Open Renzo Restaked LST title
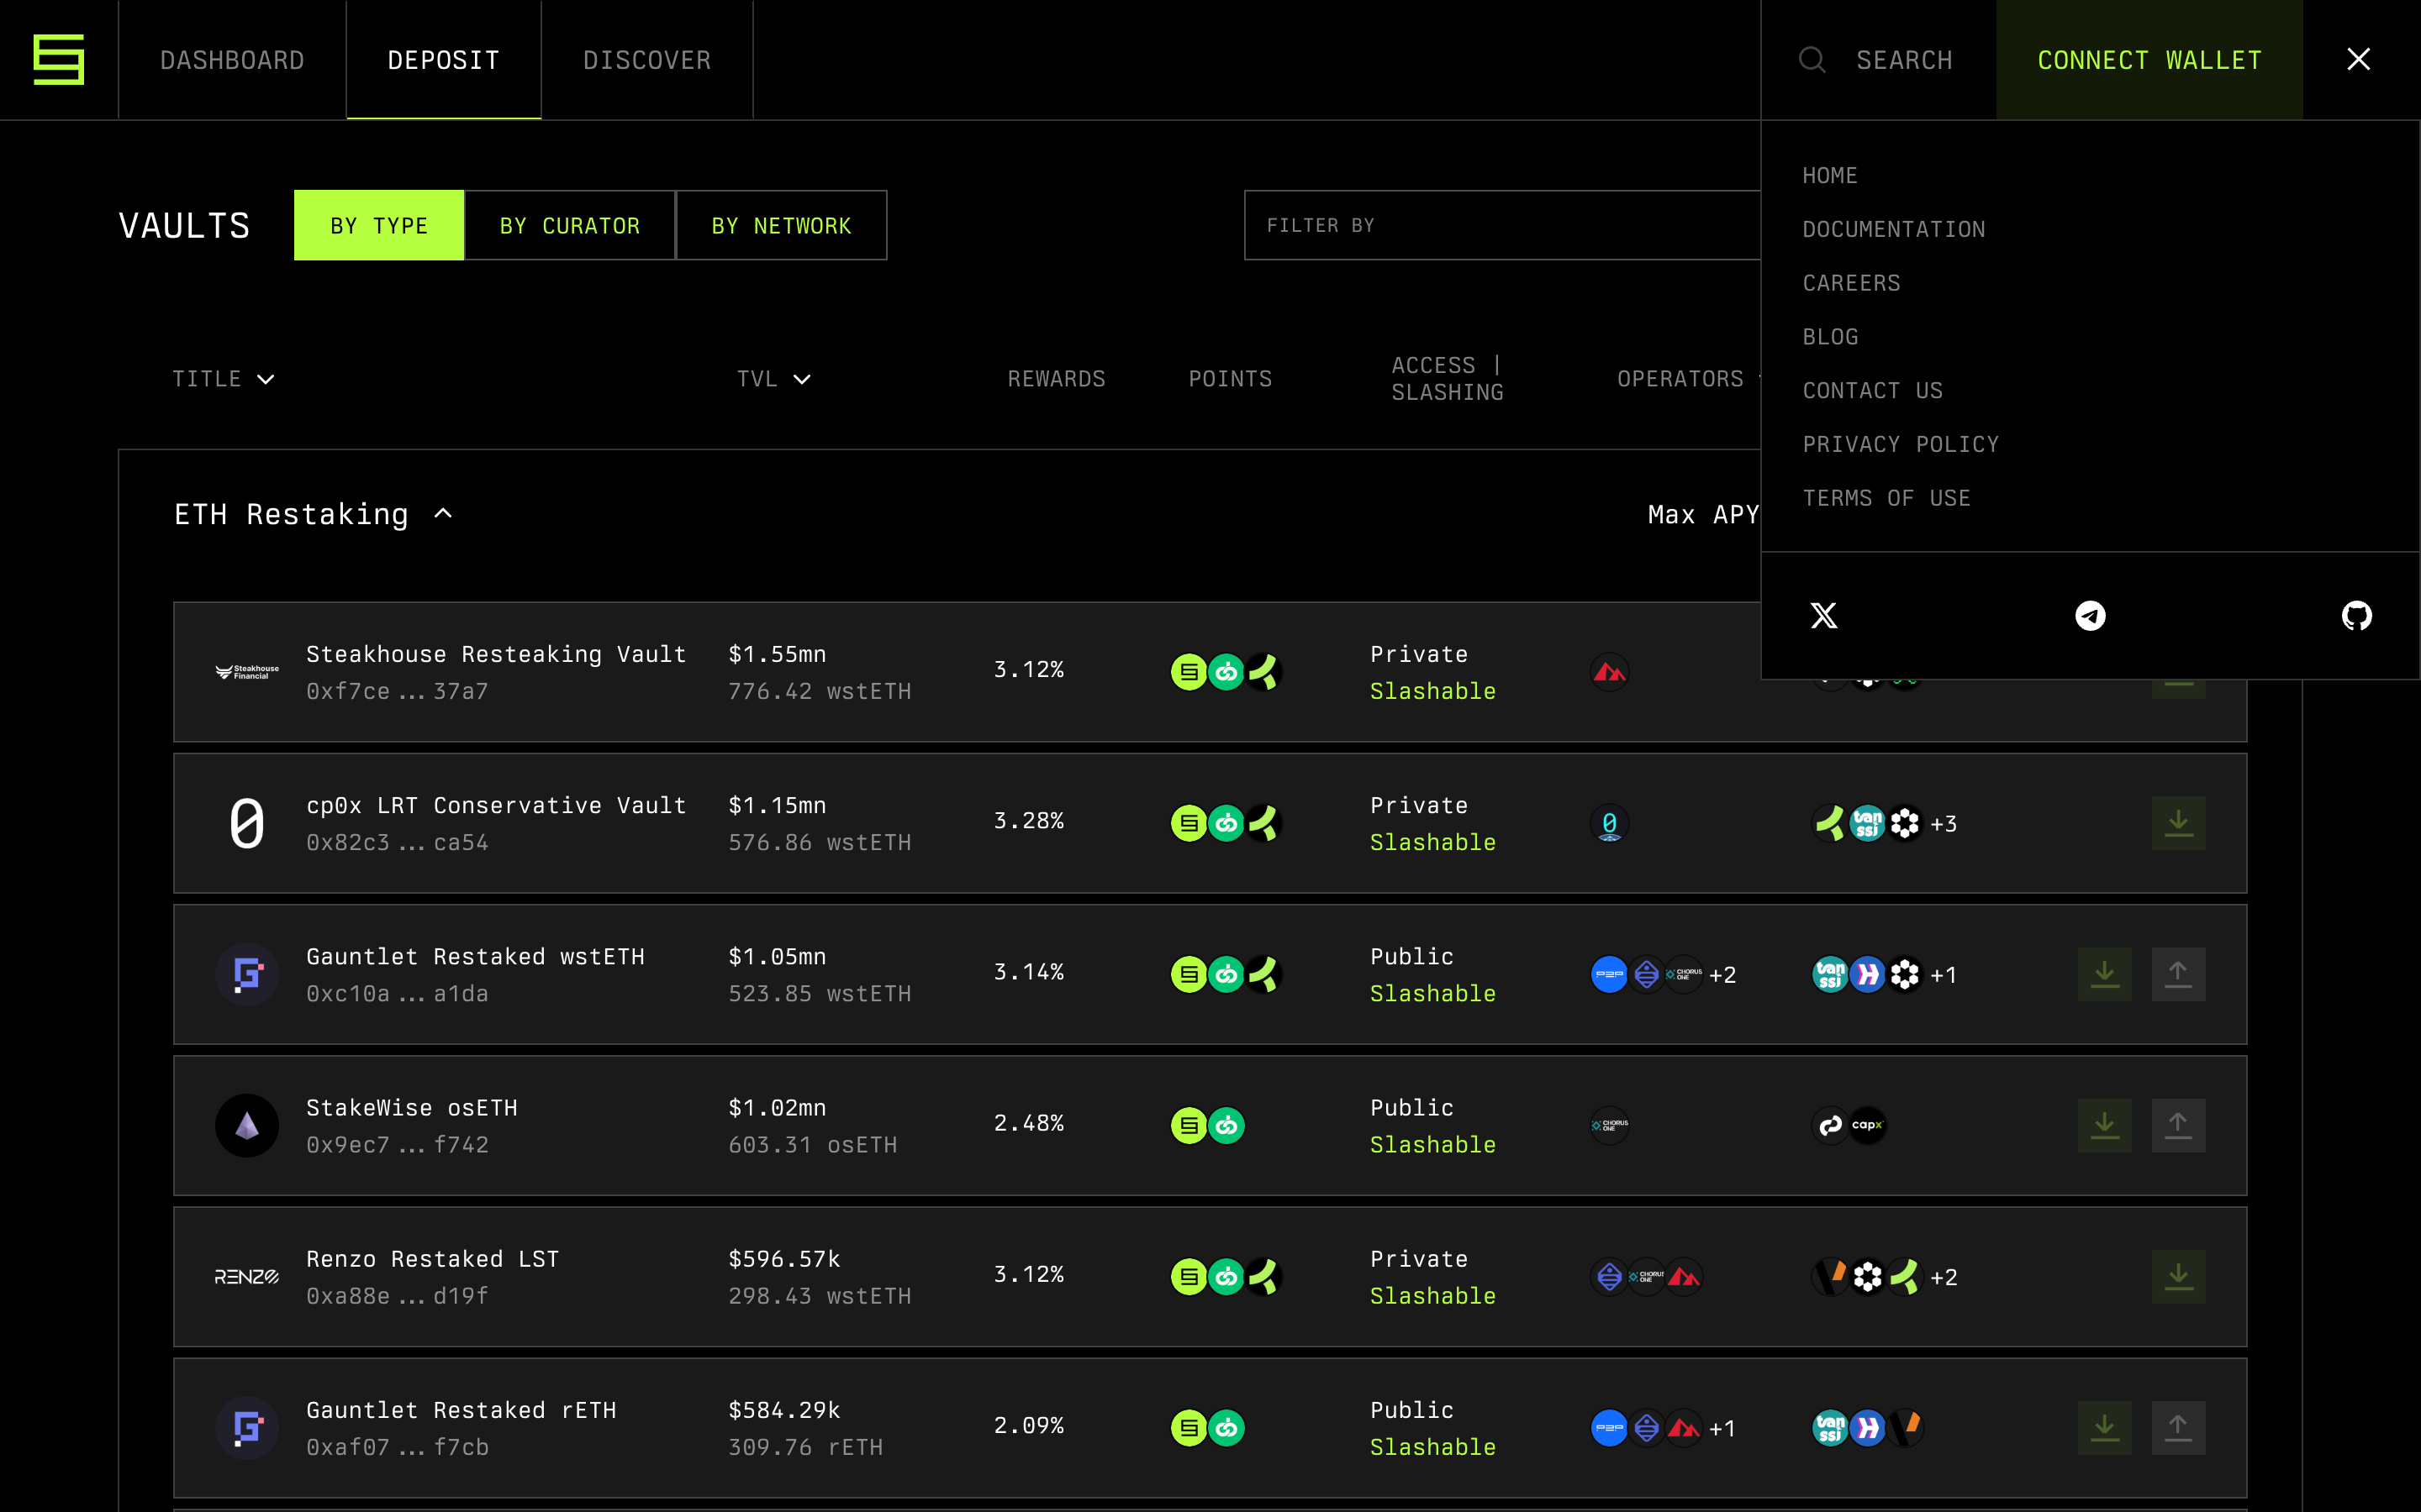 432,1259
